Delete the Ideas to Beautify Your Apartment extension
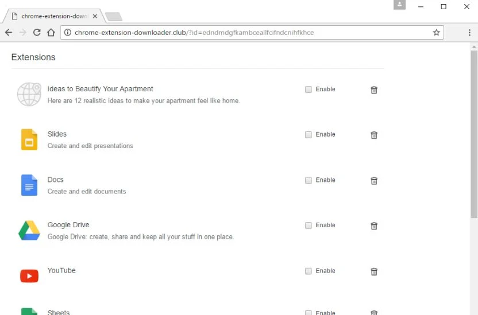 click(x=374, y=90)
